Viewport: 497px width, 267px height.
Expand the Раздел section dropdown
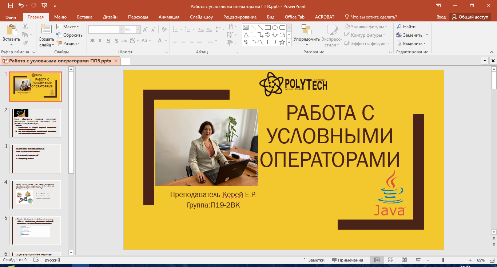[x=68, y=44]
